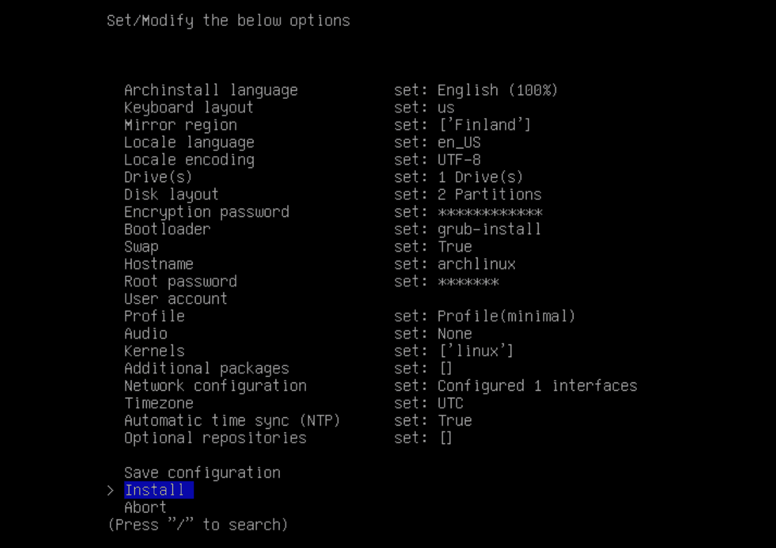Viewport: 776px width, 548px height.
Task: Open the Bootloader setting
Action: 167,229
